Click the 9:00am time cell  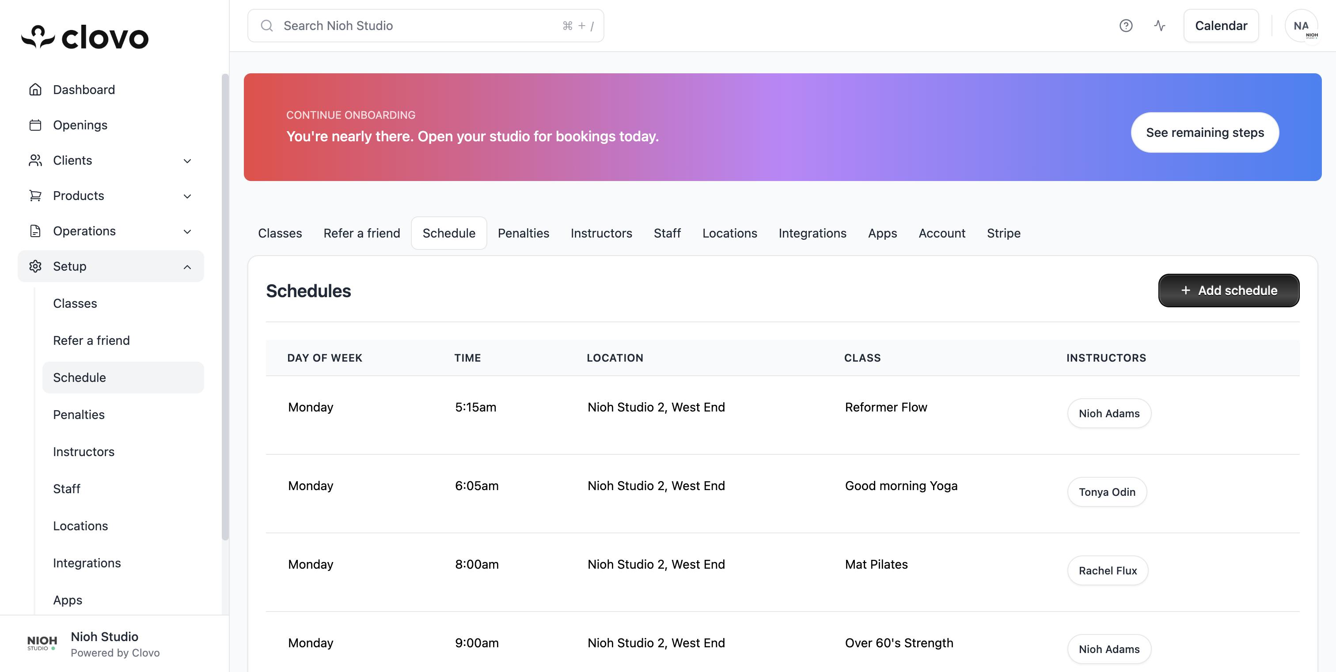(477, 643)
